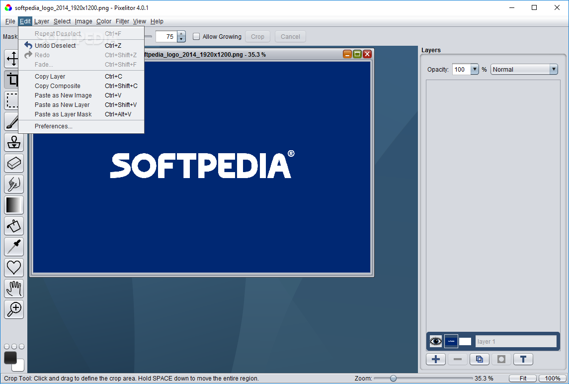This screenshot has width=569, height=384.
Task: Click the Pixelitor app icon in title bar
Action: [8, 7]
